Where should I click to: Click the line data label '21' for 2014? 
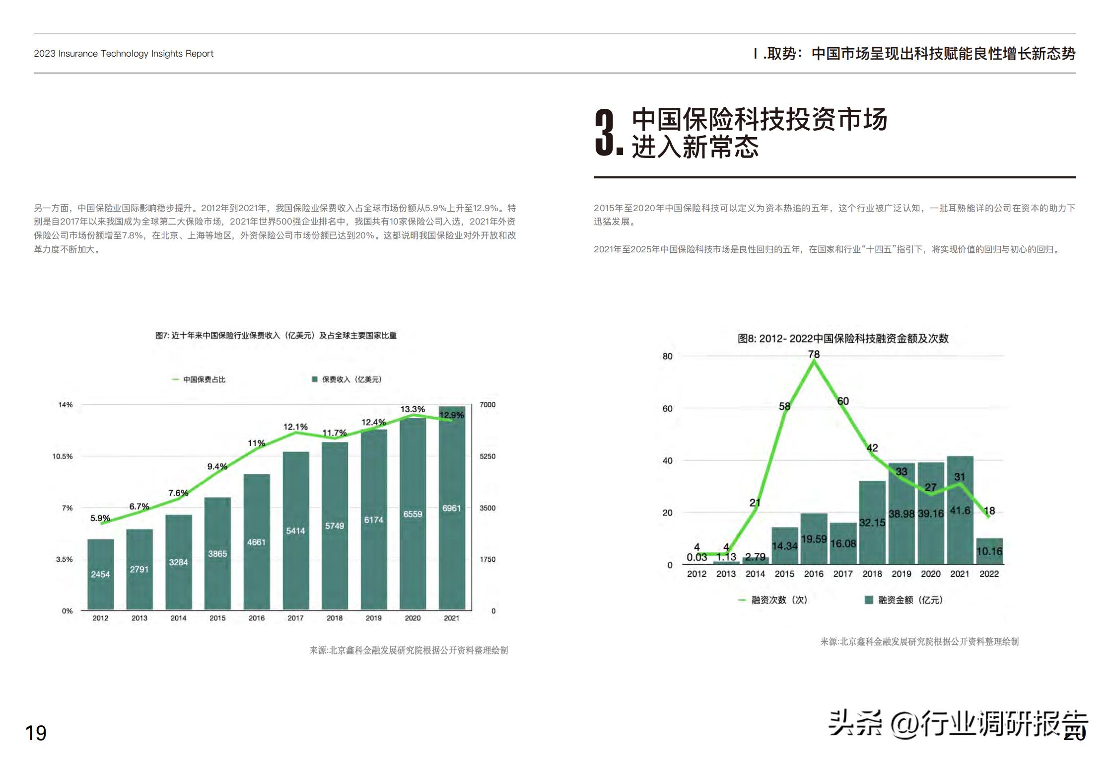pos(755,503)
